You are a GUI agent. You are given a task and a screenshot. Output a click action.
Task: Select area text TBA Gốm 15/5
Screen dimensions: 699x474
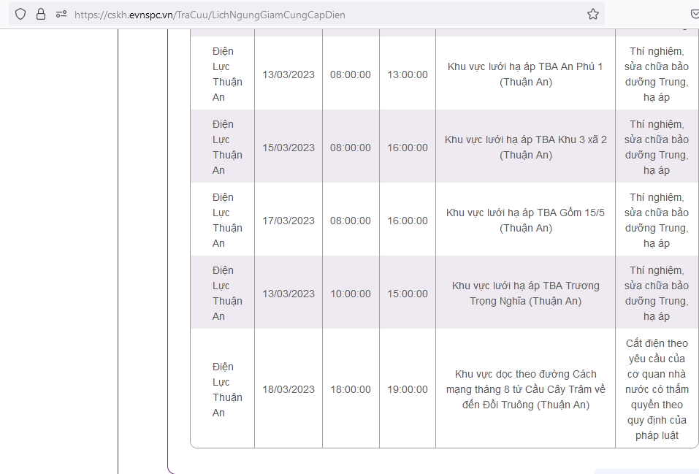[526, 221]
